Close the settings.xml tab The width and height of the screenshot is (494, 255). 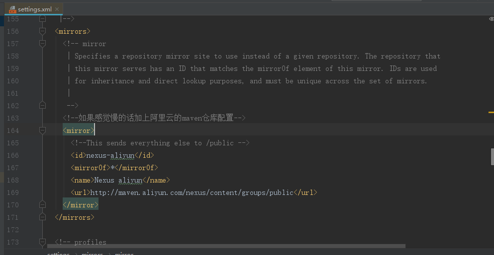[57, 9]
